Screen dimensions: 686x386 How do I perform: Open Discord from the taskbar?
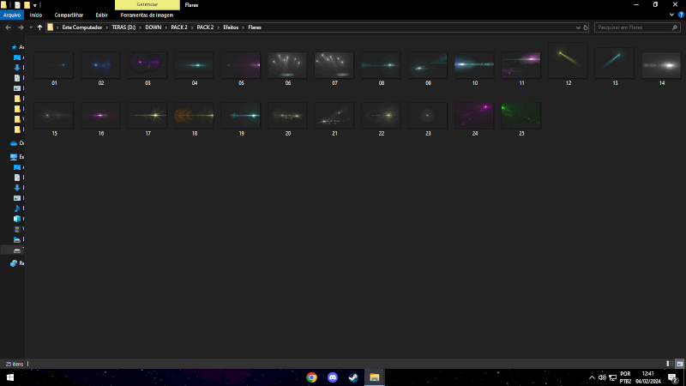coord(333,377)
